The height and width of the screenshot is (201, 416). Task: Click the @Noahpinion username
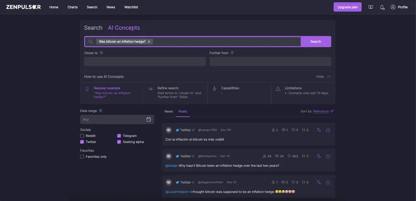[208, 156]
